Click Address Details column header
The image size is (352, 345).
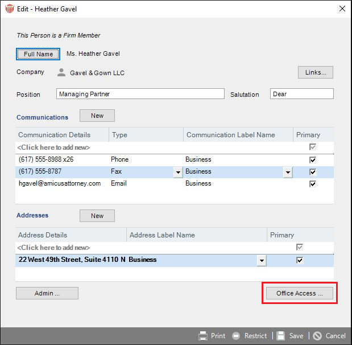(71, 235)
